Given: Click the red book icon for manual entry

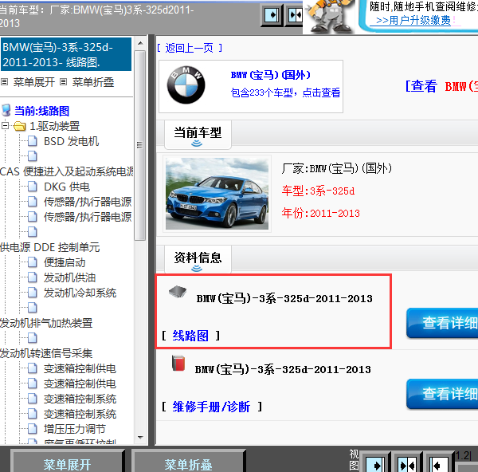Looking at the screenshot, I should point(178,363).
